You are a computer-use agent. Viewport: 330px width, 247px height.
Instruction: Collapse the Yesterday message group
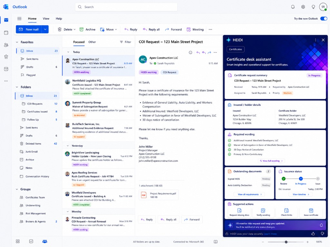click(x=68, y=146)
